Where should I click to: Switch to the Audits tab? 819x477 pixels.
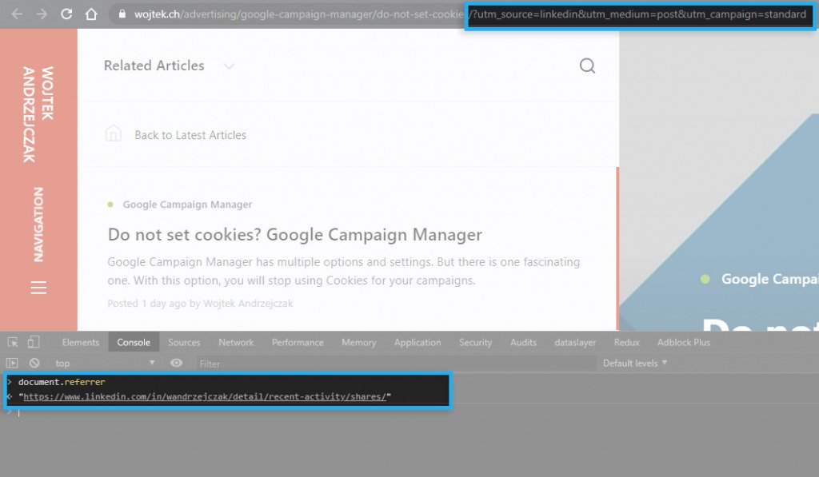[523, 342]
